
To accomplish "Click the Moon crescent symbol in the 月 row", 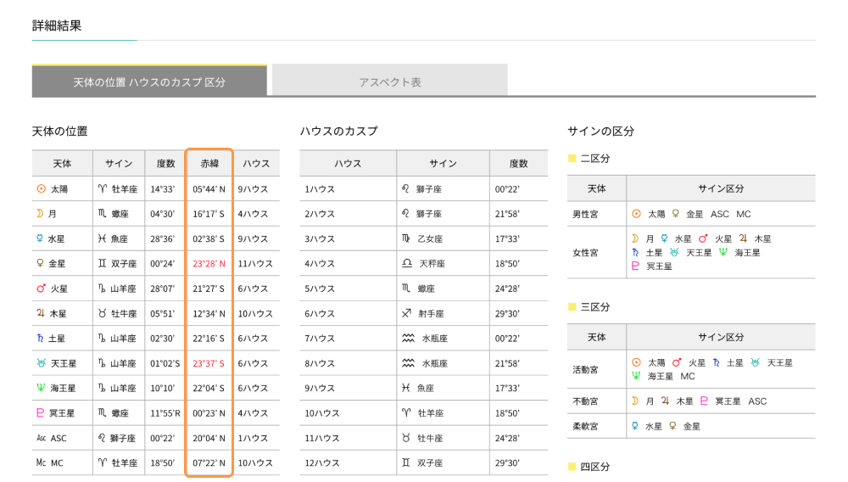I will click(40, 214).
